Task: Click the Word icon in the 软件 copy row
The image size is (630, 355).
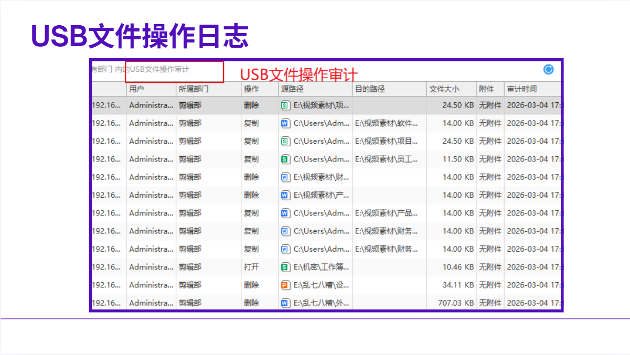Action: pyautogui.click(x=285, y=123)
